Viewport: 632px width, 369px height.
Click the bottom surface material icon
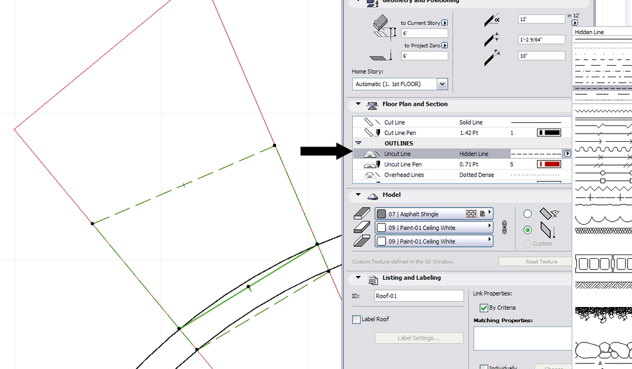pyautogui.click(x=362, y=241)
